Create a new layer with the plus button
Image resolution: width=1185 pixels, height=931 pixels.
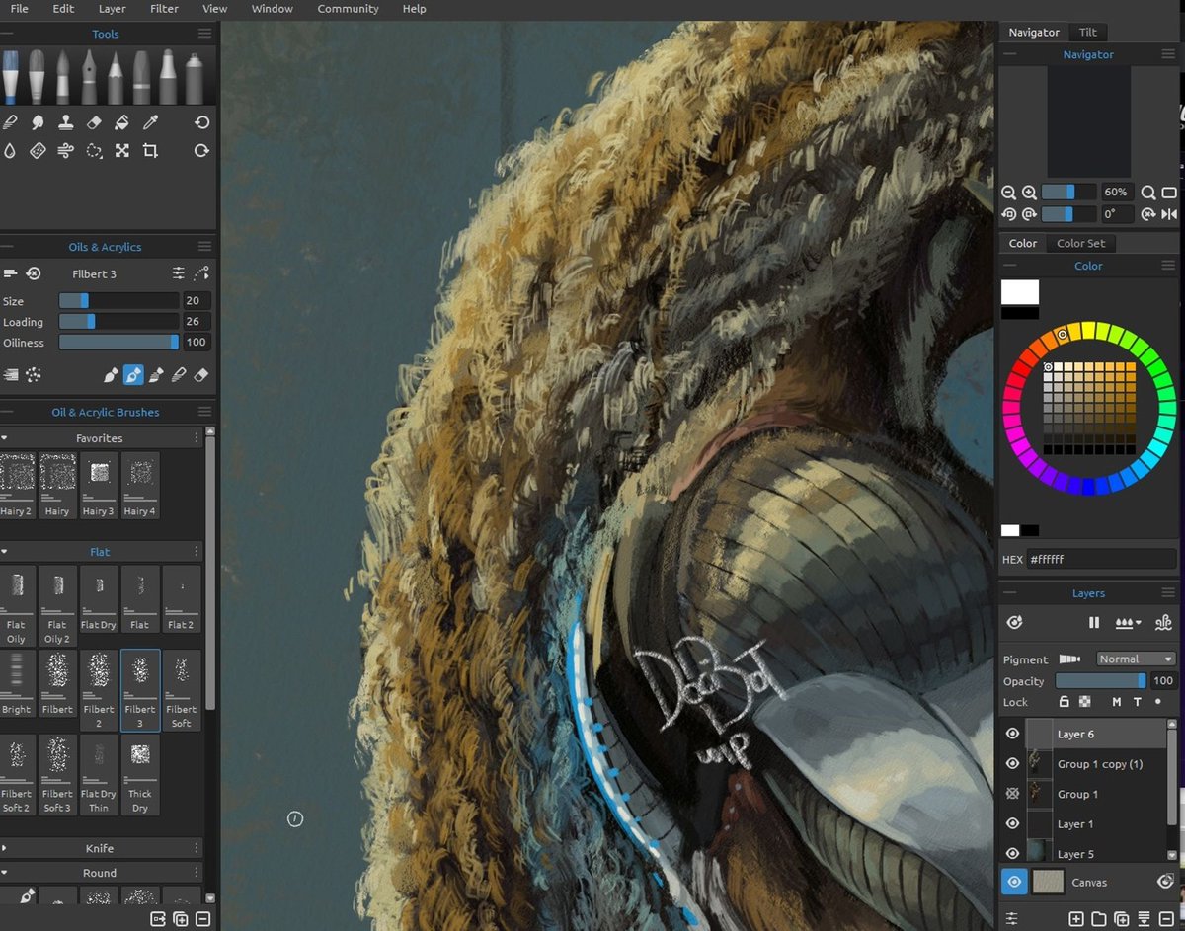pyautogui.click(x=1076, y=918)
